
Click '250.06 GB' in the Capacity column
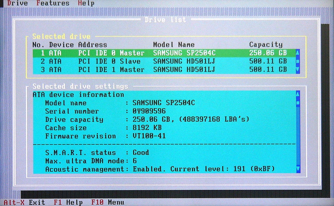tap(268, 53)
